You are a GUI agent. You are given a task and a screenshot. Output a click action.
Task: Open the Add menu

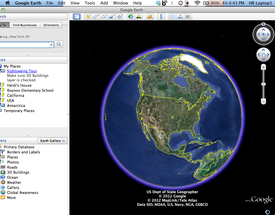104,3
